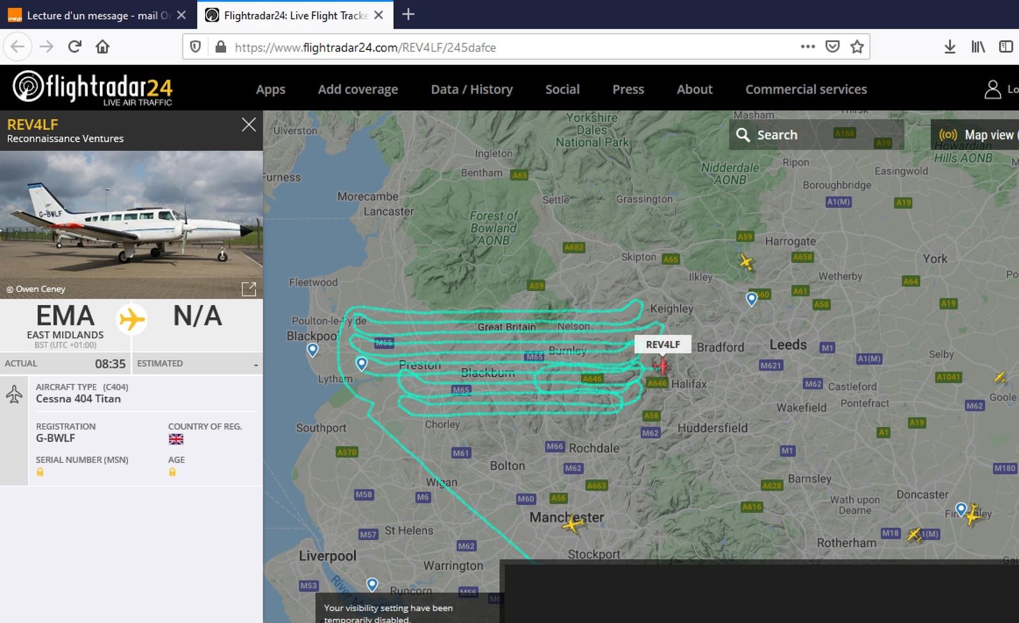Click the Search box on the map
Screen dimensions: 1019x623
816,134
